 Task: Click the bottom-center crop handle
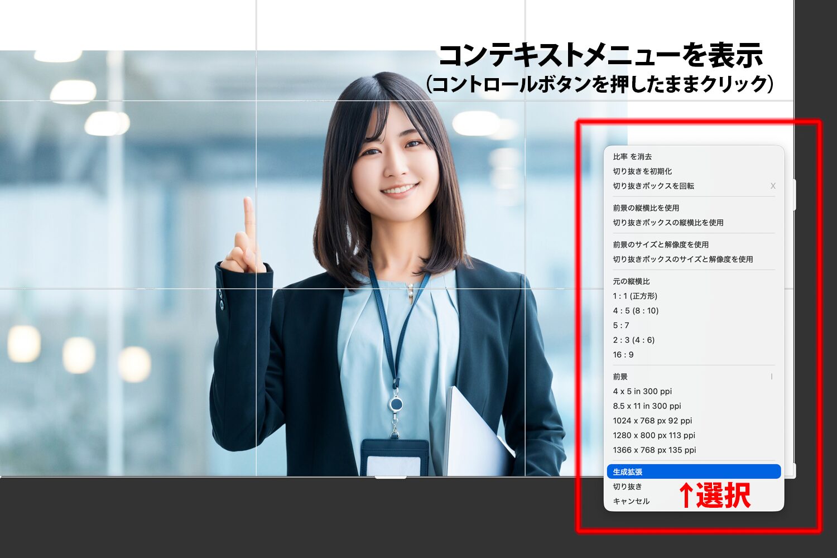pyautogui.click(x=391, y=477)
